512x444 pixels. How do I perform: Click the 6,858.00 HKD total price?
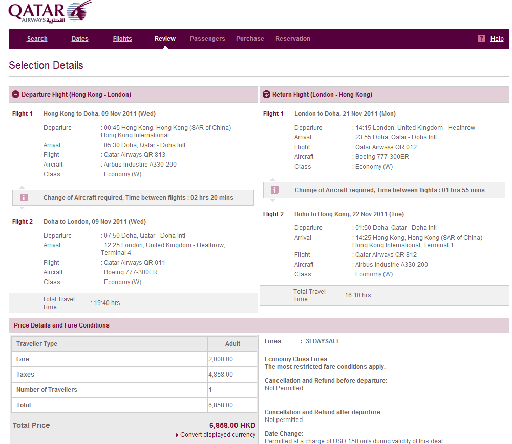(232, 425)
